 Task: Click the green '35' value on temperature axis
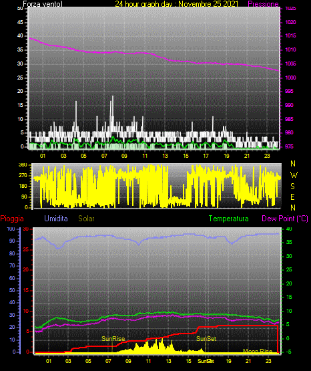[289, 242]
